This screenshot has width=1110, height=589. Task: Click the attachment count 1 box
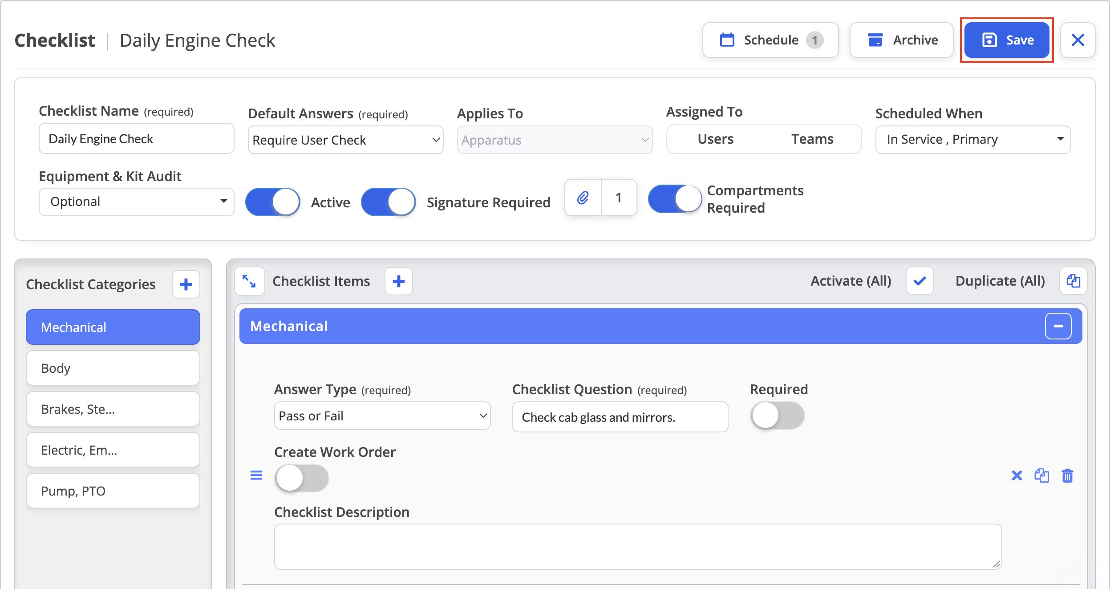tap(619, 198)
